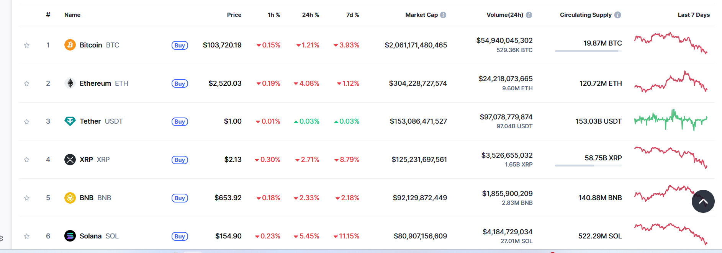Sort by the Volume(24h) column header
This screenshot has width=722, height=253.
tap(505, 15)
